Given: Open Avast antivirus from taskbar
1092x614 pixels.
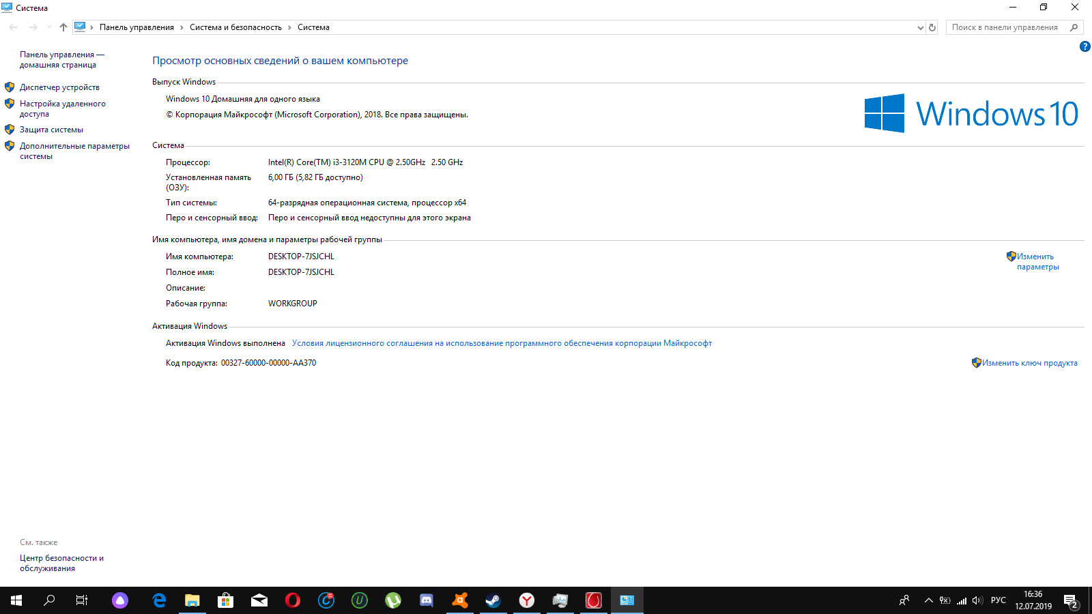Looking at the screenshot, I should tap(460, 600).
